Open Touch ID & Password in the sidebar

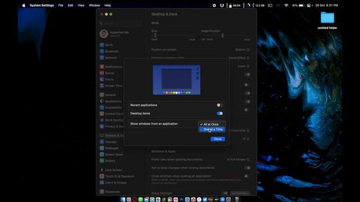click(x=117, y=176)
